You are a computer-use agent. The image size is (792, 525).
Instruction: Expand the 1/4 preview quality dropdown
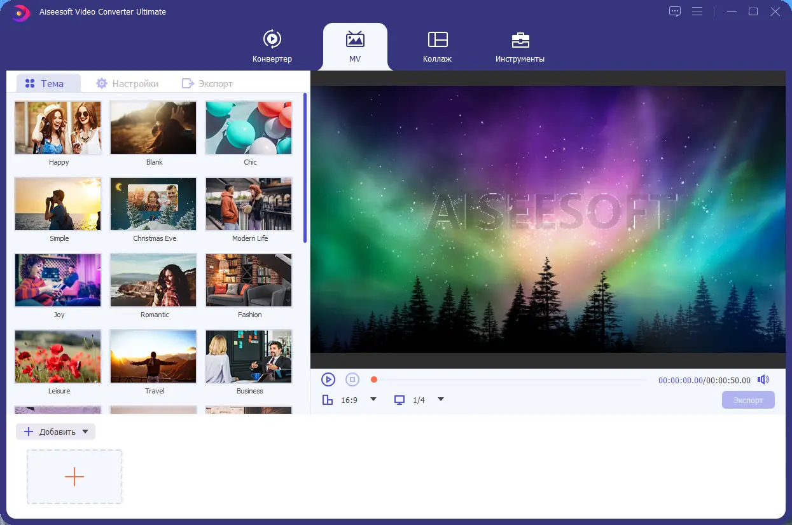click(441, 399)
